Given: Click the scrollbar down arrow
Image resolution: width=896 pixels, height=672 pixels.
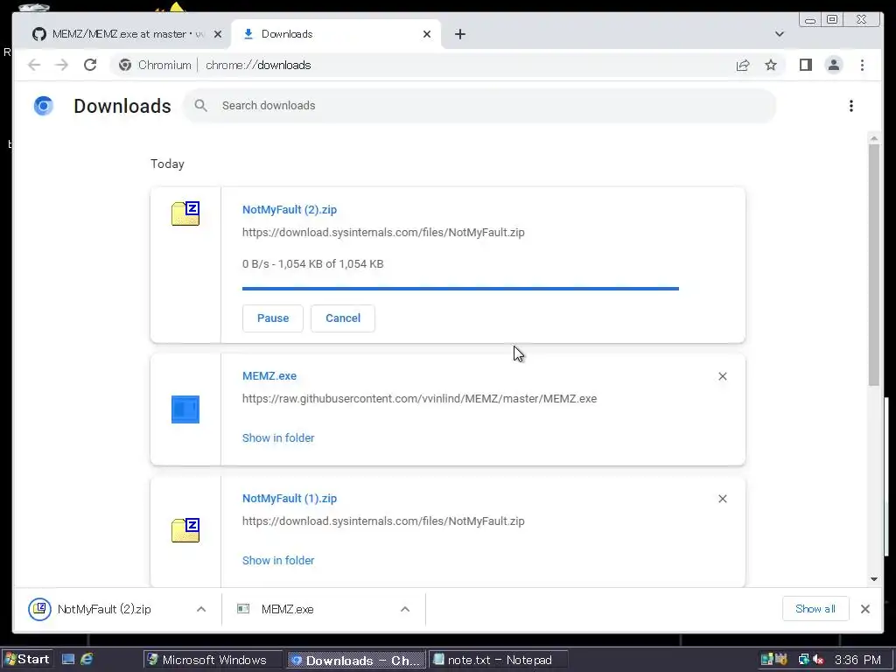Looking at the screenshot, I should (x=874, y=579).
